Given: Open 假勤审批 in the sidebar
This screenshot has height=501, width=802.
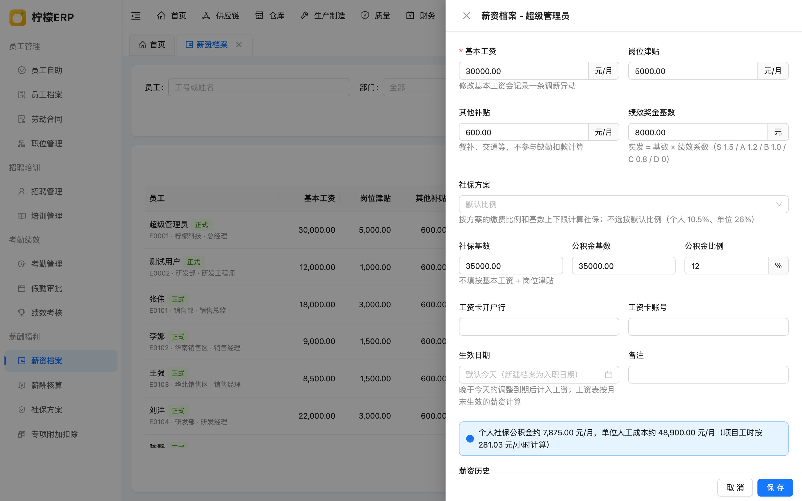Looking at the screenshot, I should click(61, 288).
